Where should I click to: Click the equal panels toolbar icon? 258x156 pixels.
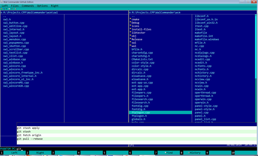(x=6, y=9)
